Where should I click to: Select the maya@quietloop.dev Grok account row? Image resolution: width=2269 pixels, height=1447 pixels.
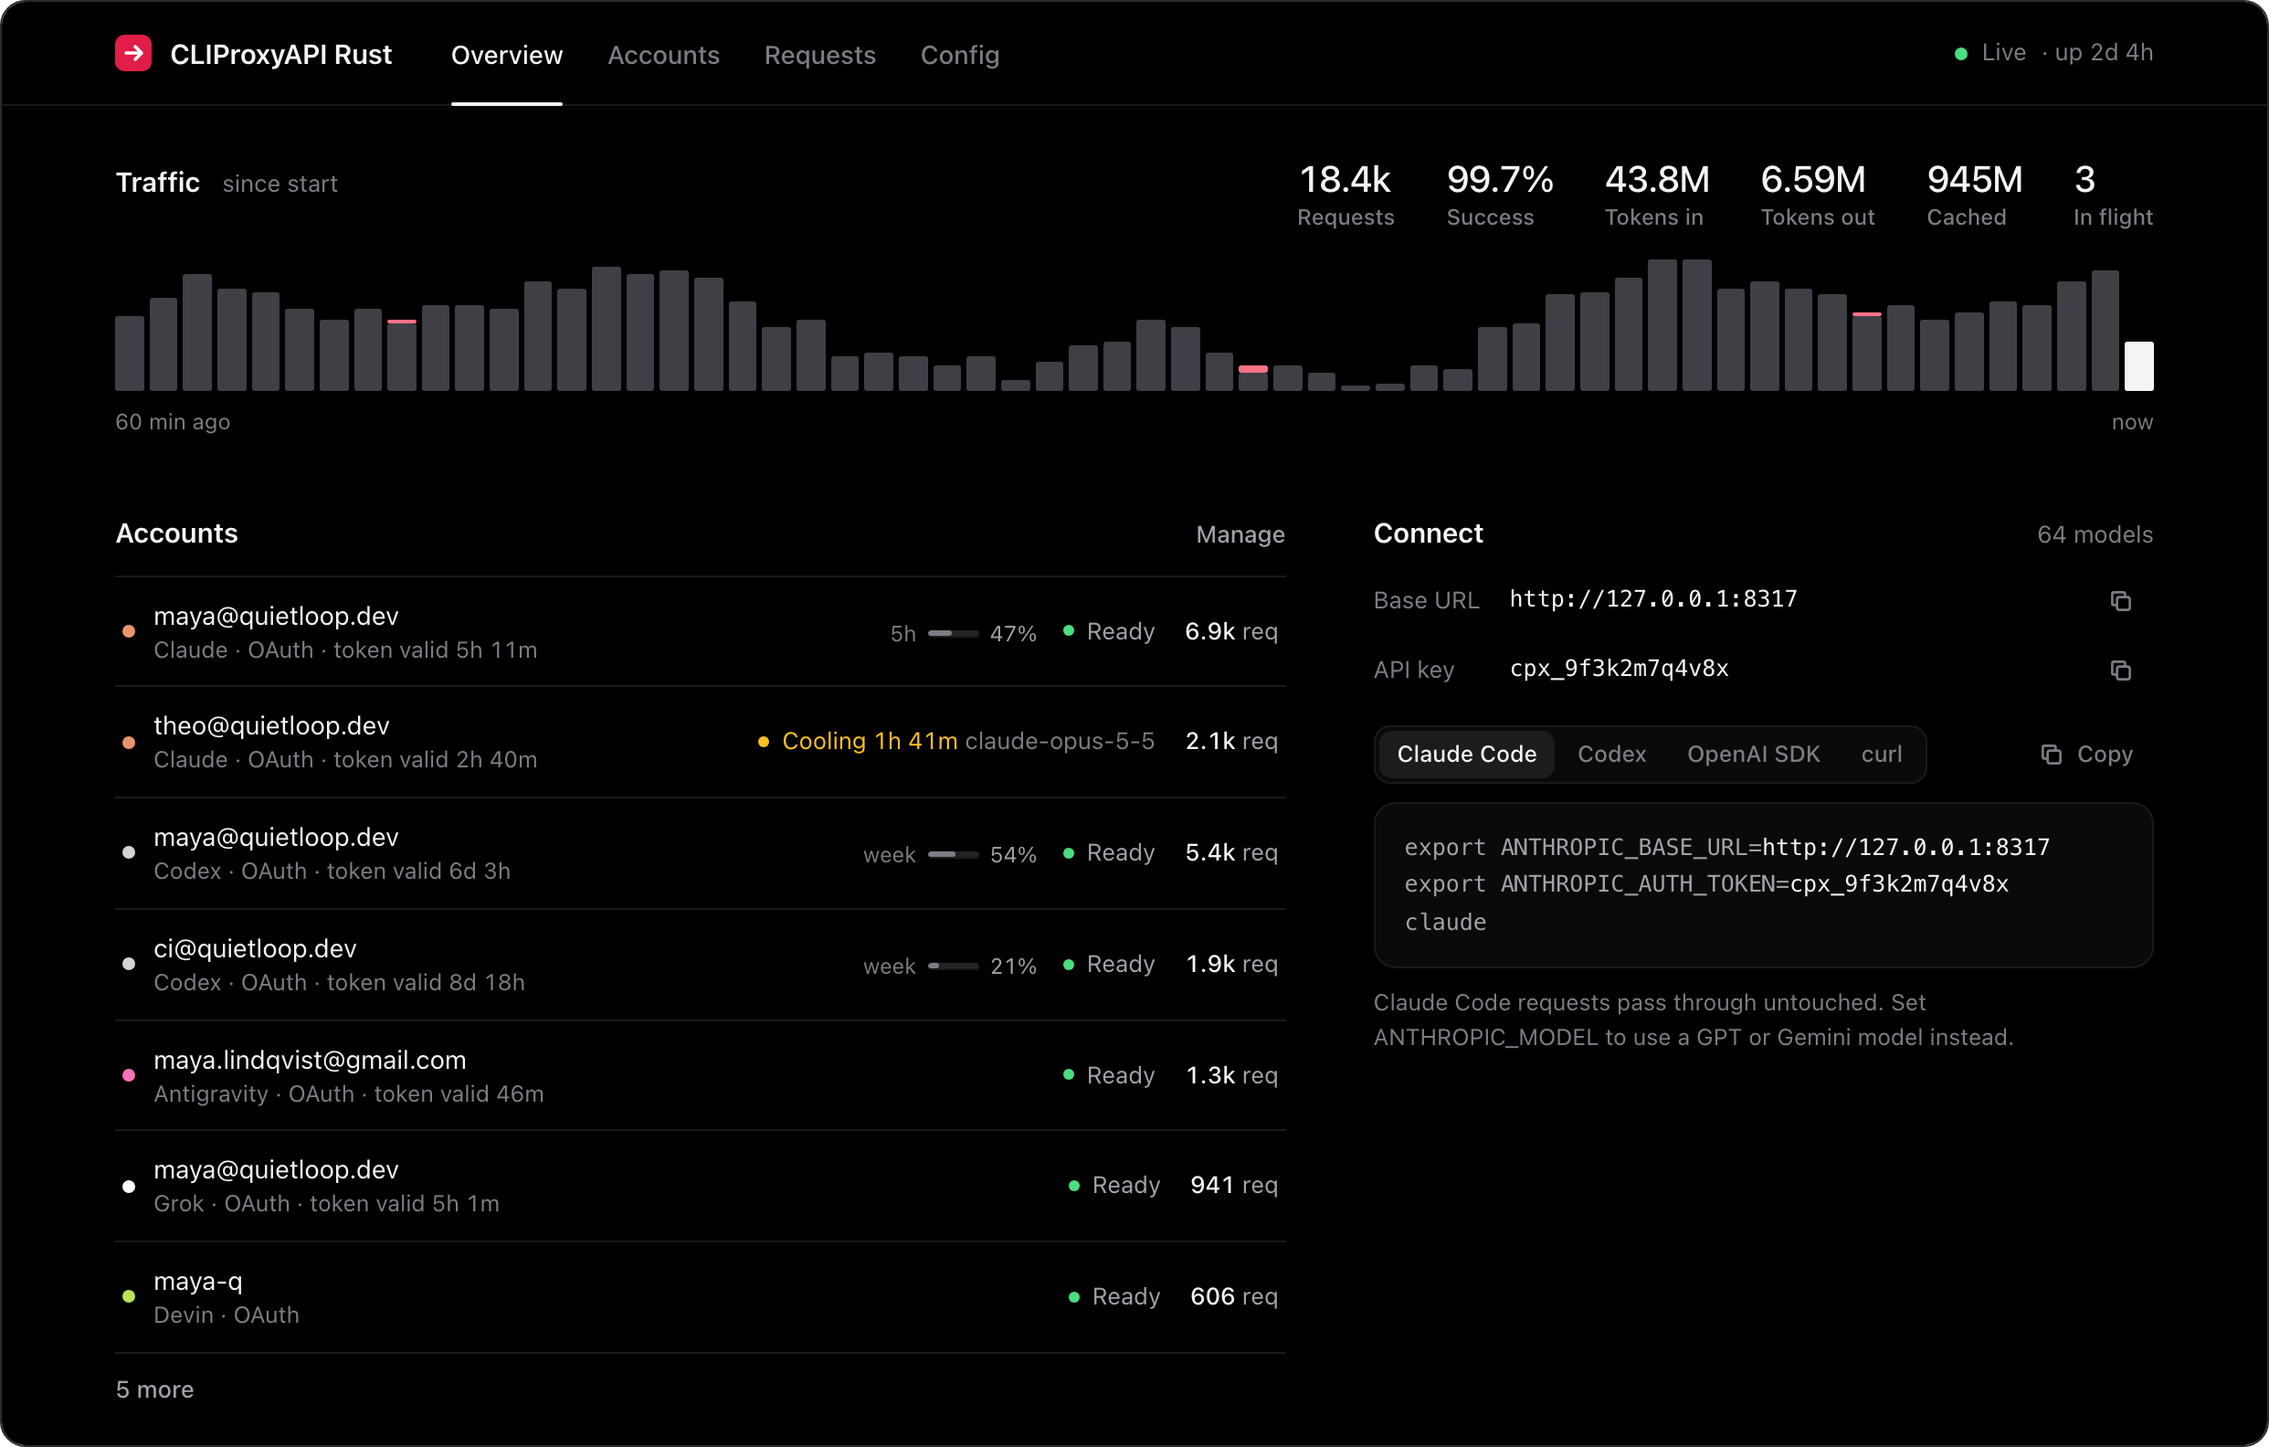700,1186
